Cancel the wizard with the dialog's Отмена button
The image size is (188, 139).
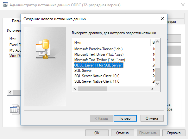152,118
